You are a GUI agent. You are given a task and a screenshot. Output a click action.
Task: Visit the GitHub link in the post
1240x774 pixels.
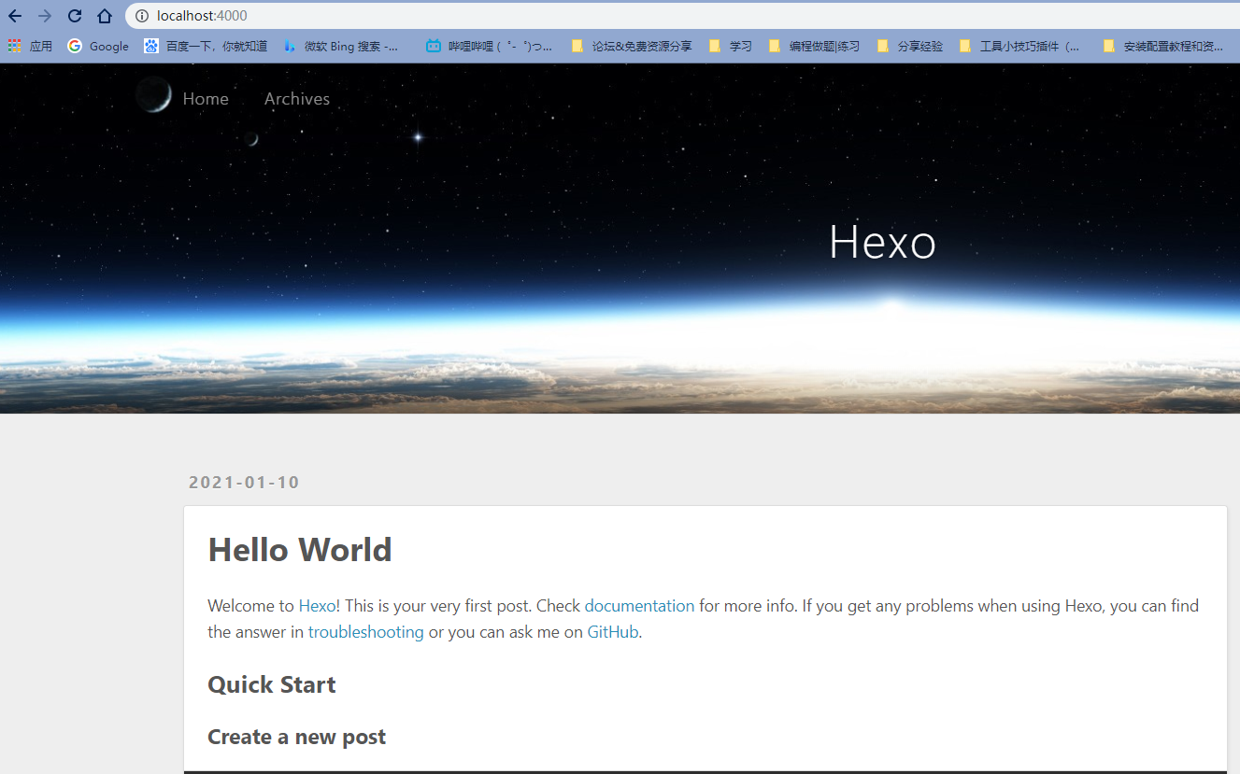[x=613, y=632]
